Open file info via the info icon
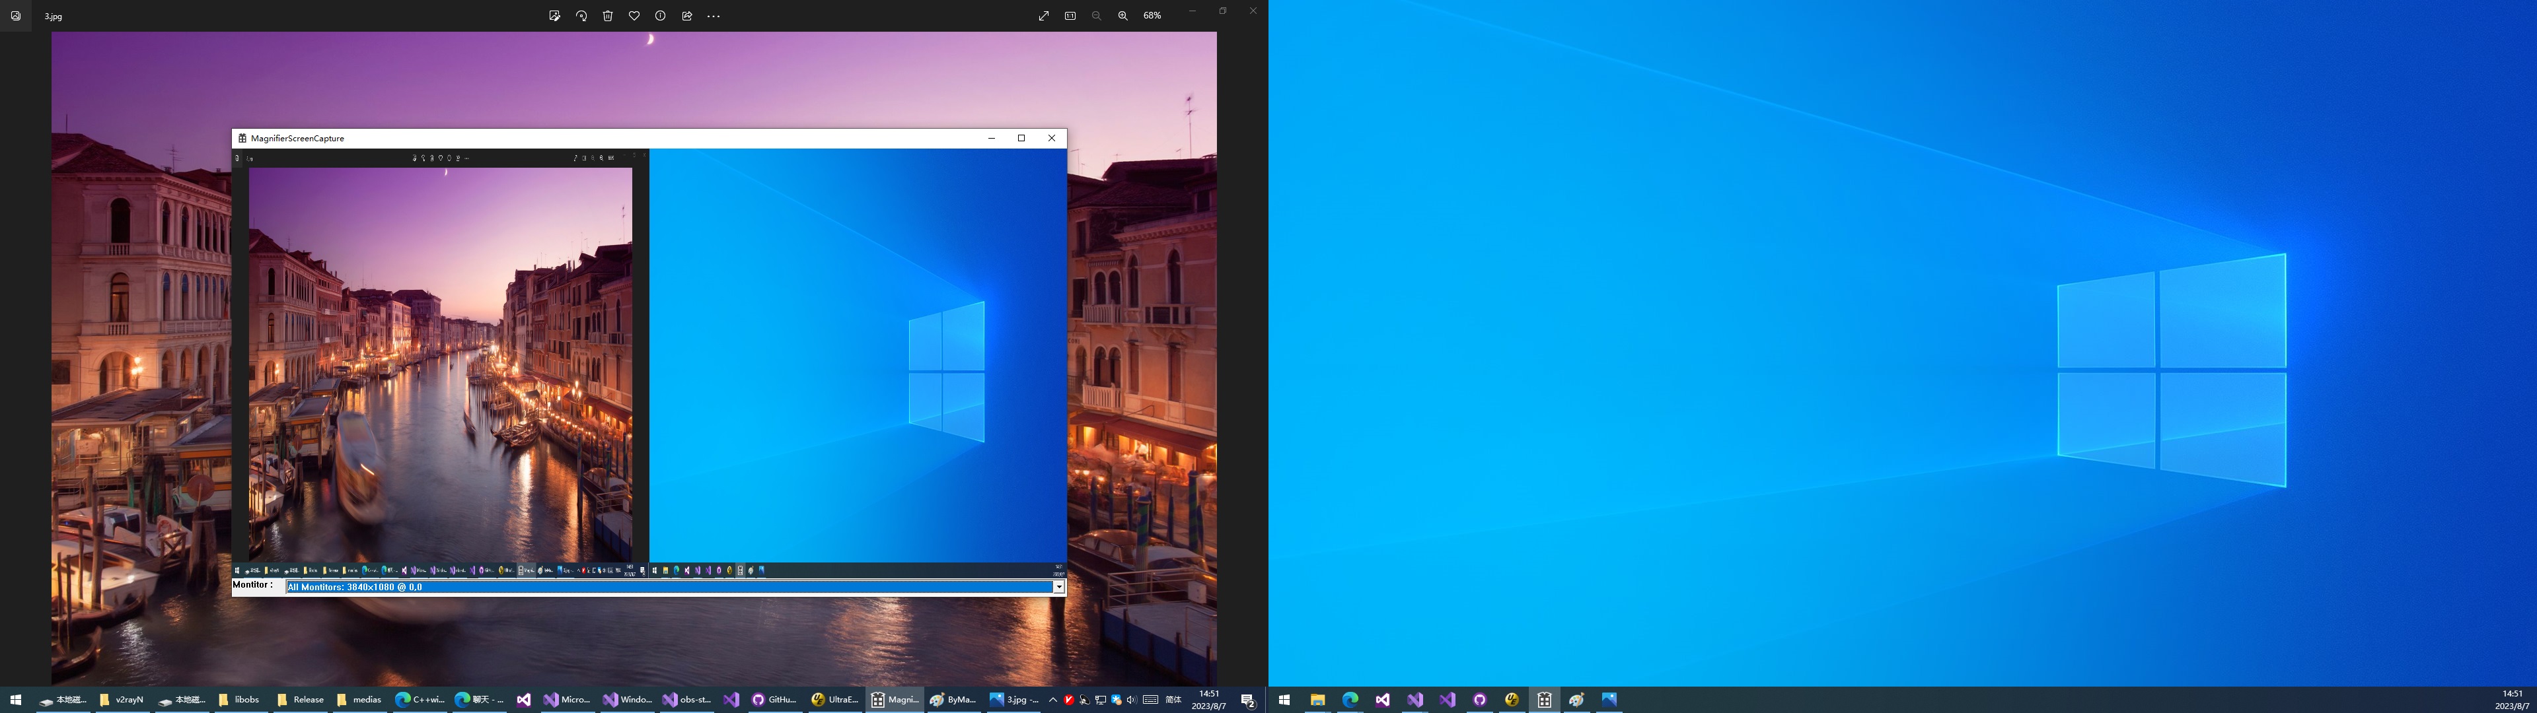The width and height of the screenshot is (2537, 713). coord(660,16)
